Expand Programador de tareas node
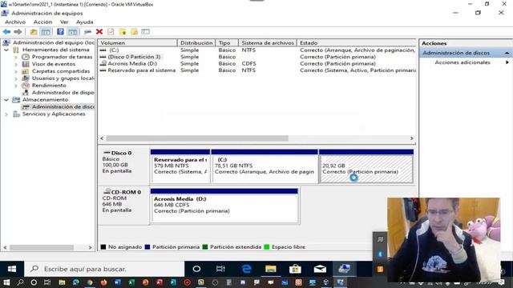513x288 pixels. pos(16,57)
